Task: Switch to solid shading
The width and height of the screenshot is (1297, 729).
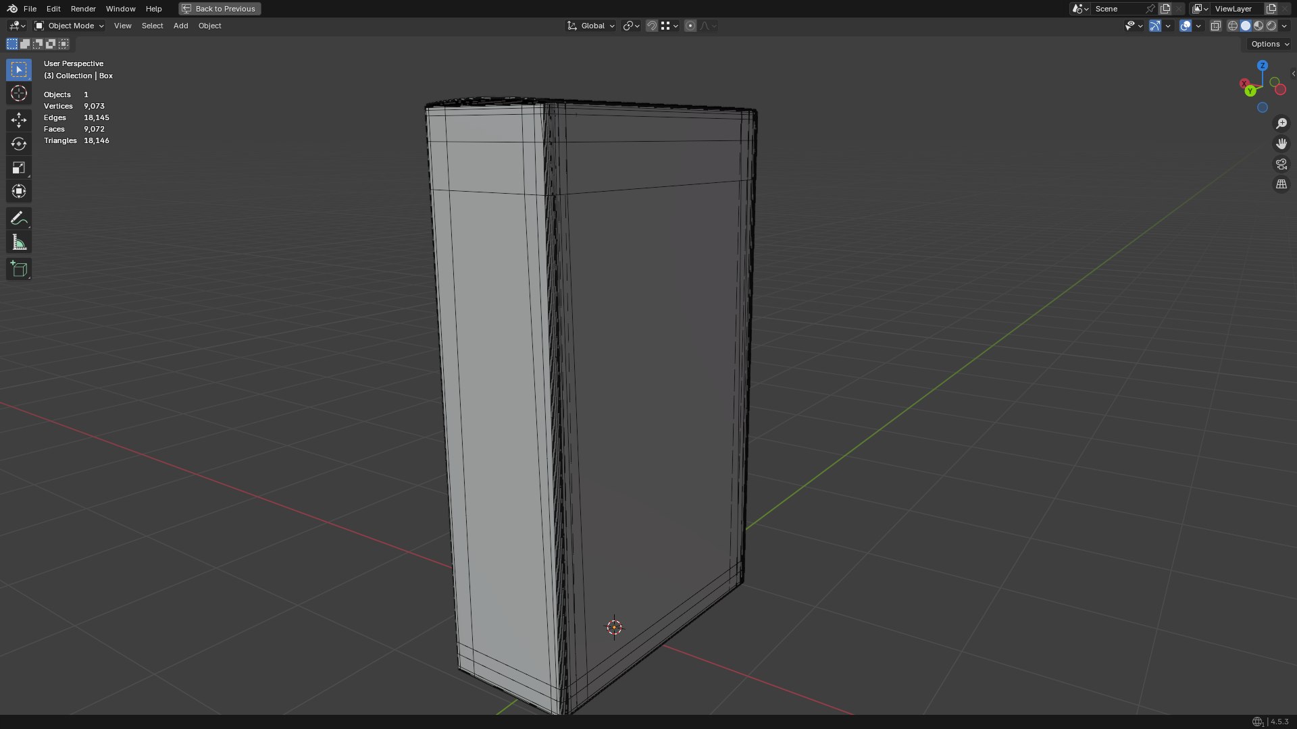Action: click(1246, 26)
